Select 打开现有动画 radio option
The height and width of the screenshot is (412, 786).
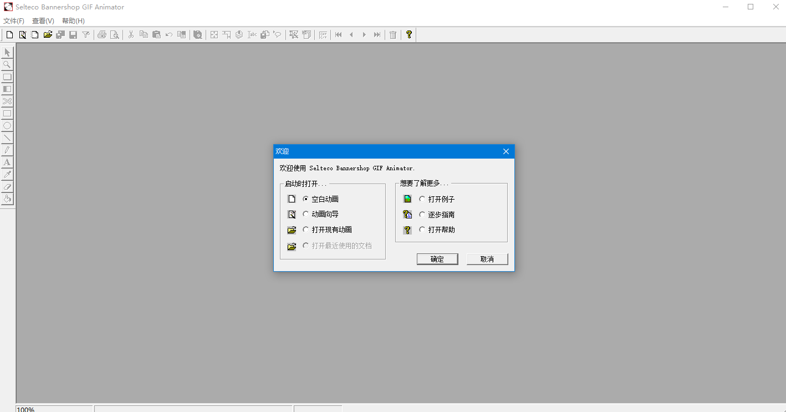pos(328,230)
